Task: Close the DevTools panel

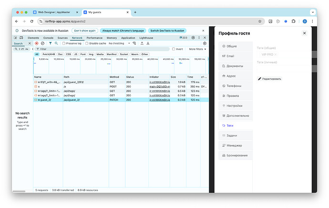Action: coord(205,38)
